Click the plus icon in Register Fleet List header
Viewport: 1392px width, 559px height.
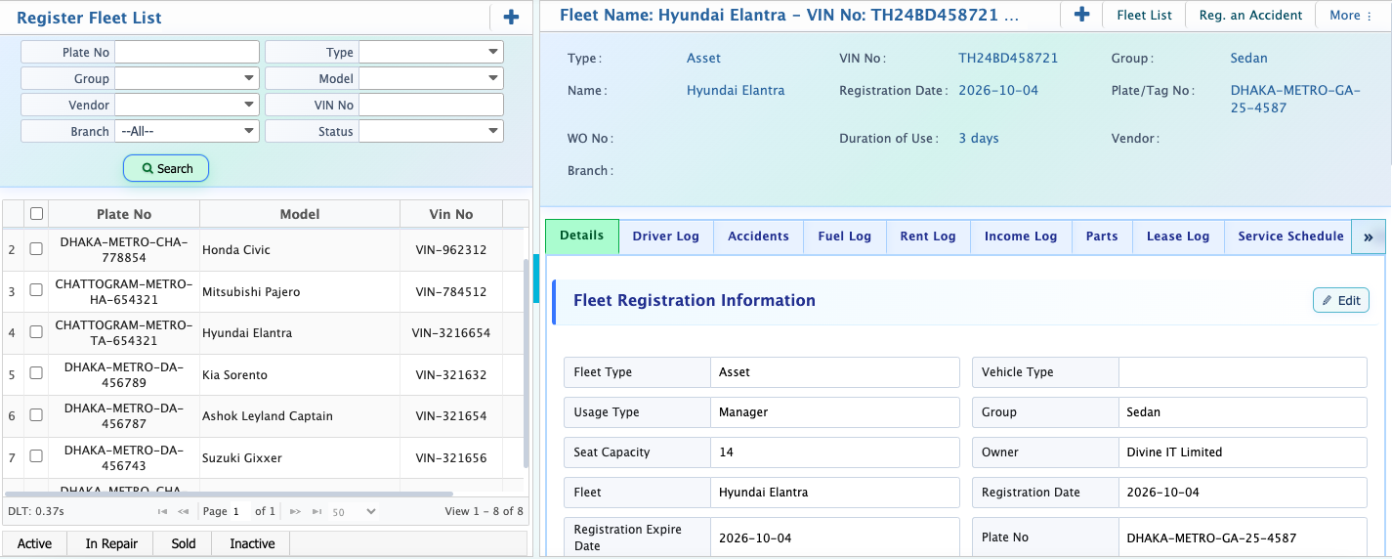(511, 17)
